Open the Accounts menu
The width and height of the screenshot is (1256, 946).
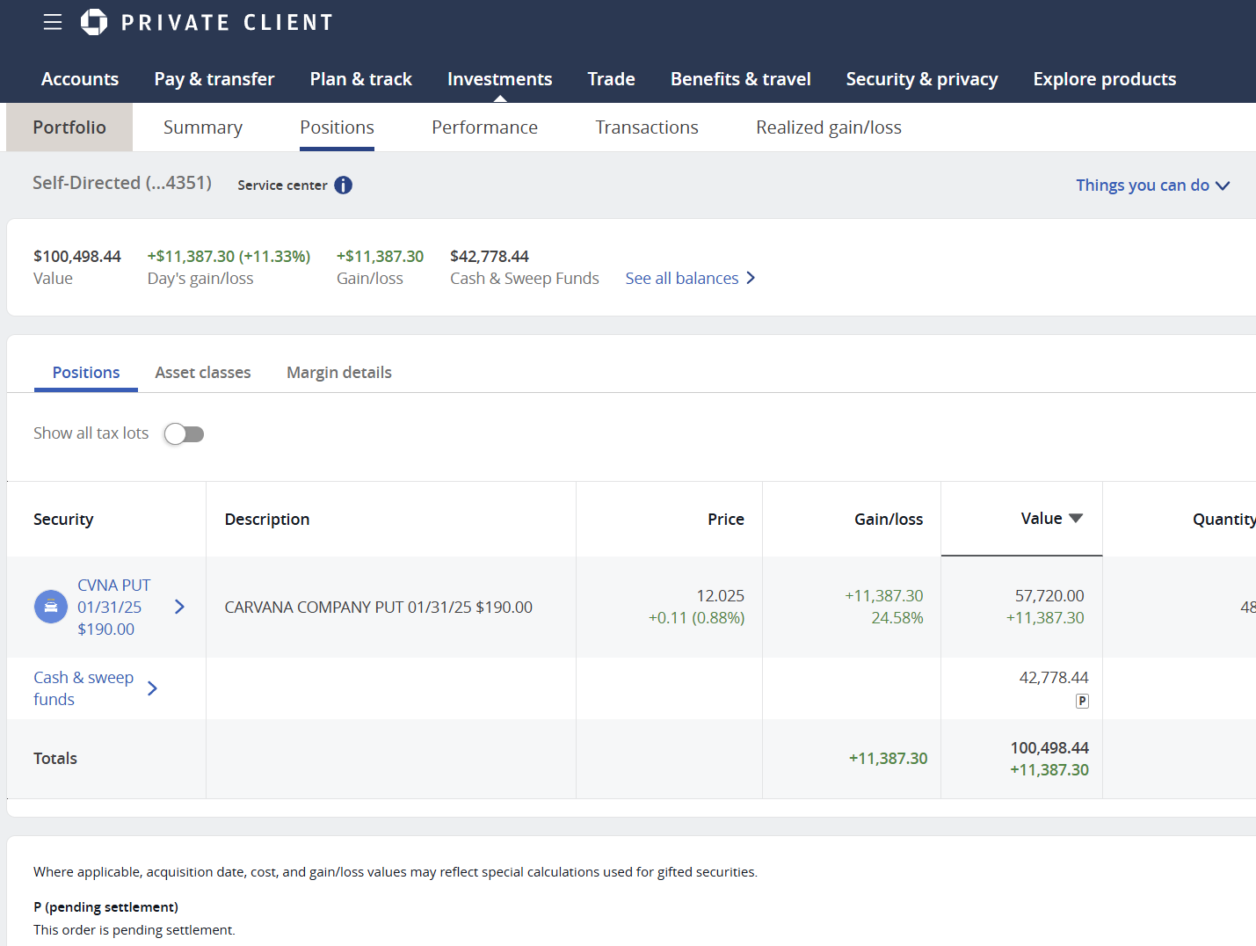(80, 79)
